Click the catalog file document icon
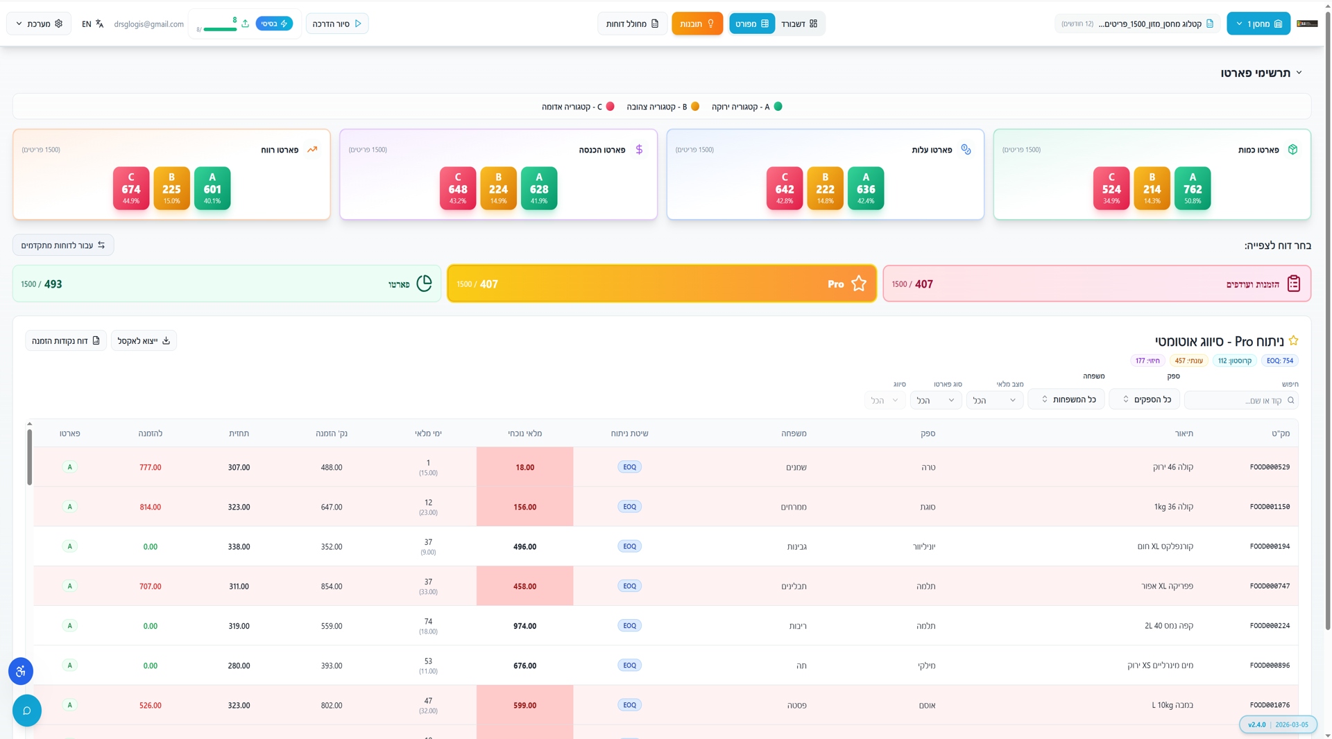Image resolution: width=1332 pixels, height=739 pixels. [1210, 24]
